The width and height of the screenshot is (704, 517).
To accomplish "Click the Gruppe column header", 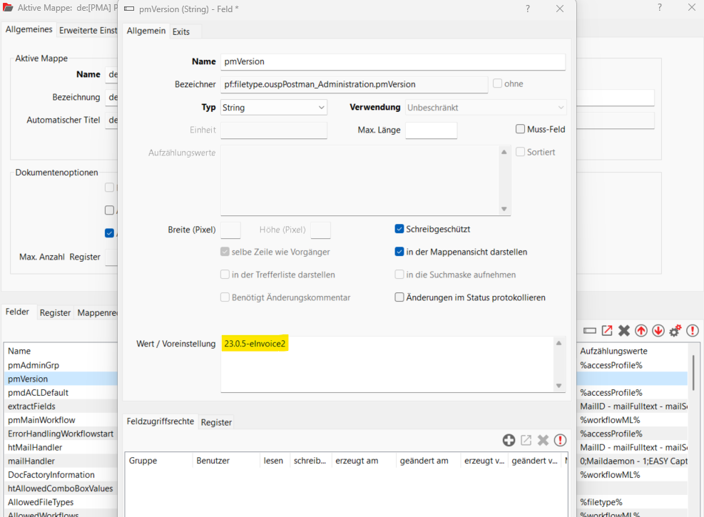I will pos(158,461).
